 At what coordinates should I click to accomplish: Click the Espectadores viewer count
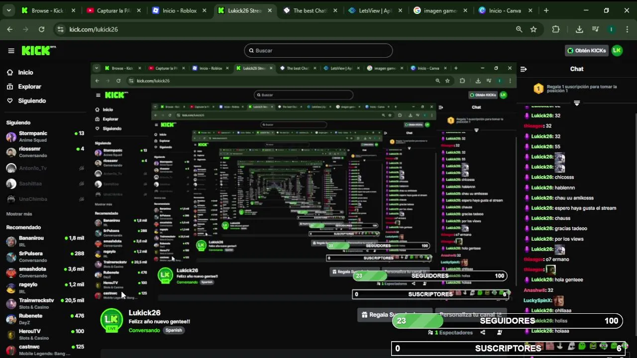pos(450,332)
